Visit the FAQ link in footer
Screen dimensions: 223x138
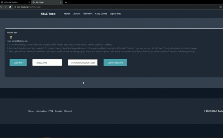pyautogui.click(x=51, y=111)
